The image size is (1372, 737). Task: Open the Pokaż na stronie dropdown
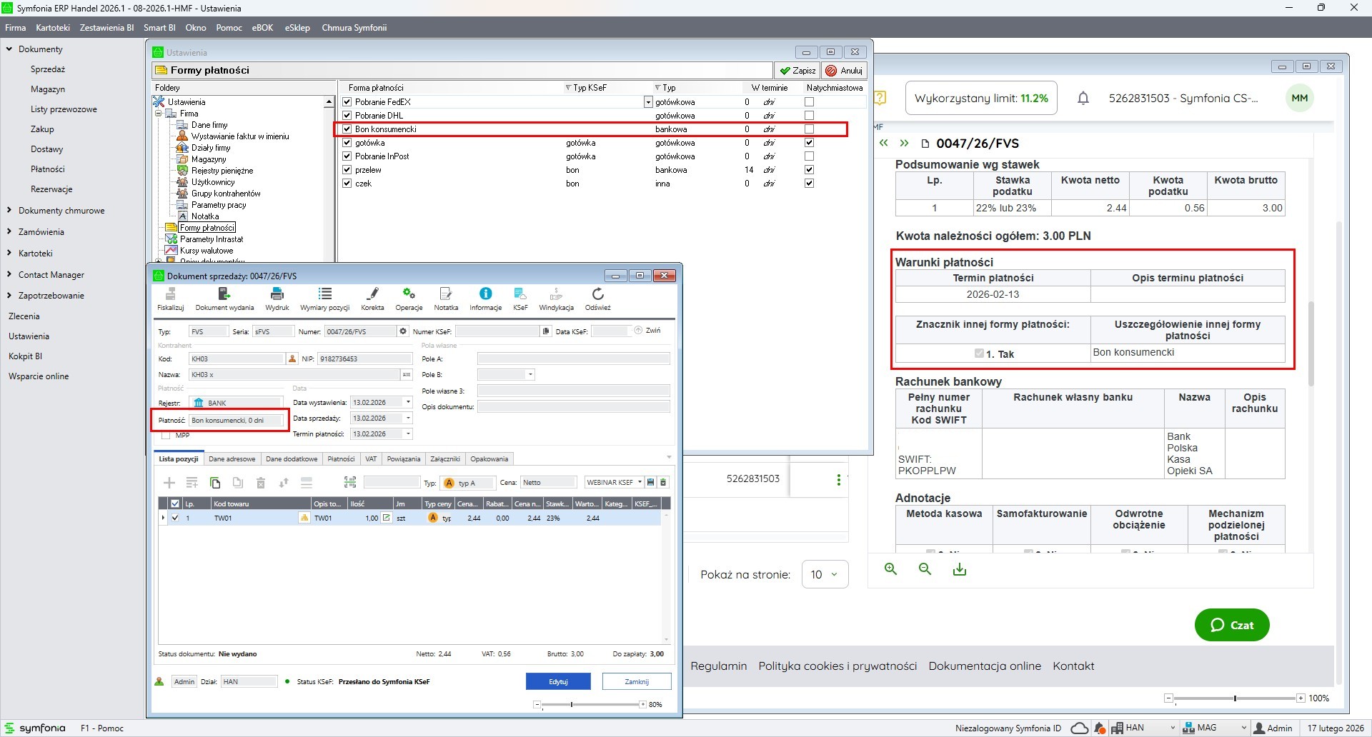(x=825, y=574)
